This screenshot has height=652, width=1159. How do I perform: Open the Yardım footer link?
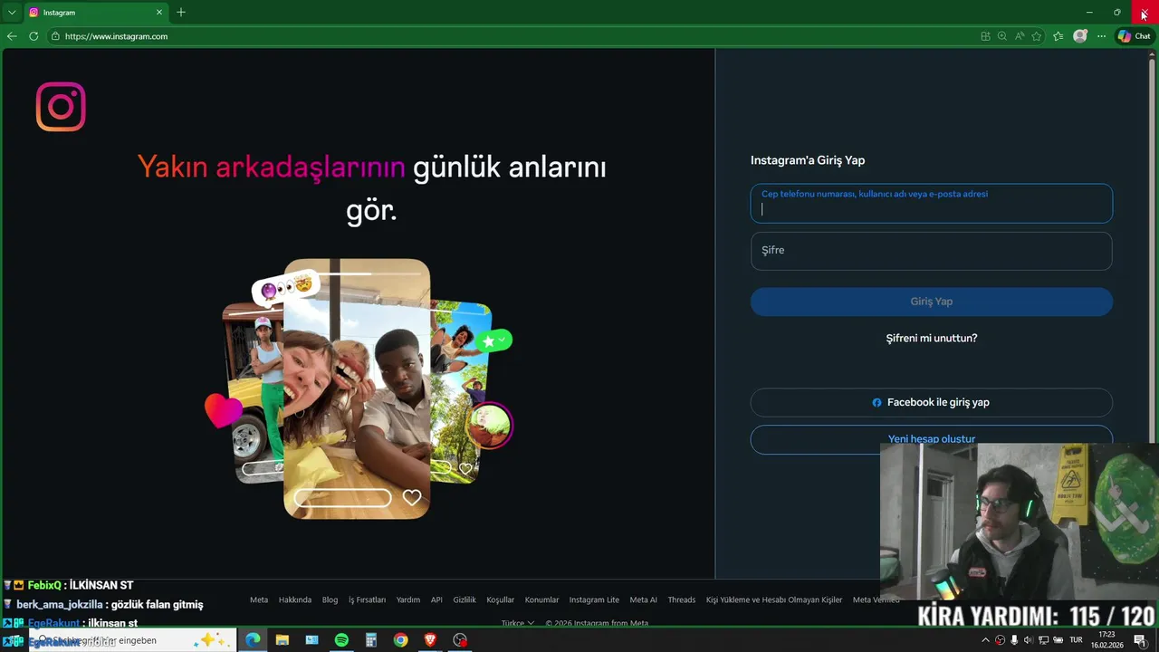point(407,599)
